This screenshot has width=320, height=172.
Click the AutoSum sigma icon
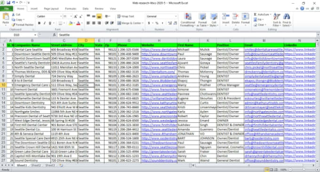pyautogui.click(x=255, y=15)
